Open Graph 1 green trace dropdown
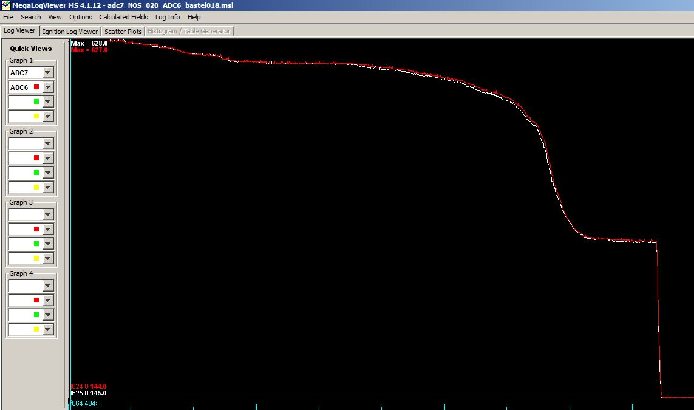The image size is (694, 410). click(48, 102)
